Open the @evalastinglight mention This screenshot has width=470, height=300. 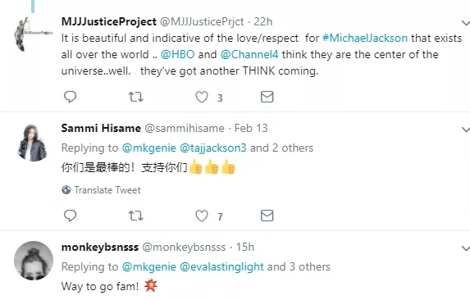[x=221, y=266]
